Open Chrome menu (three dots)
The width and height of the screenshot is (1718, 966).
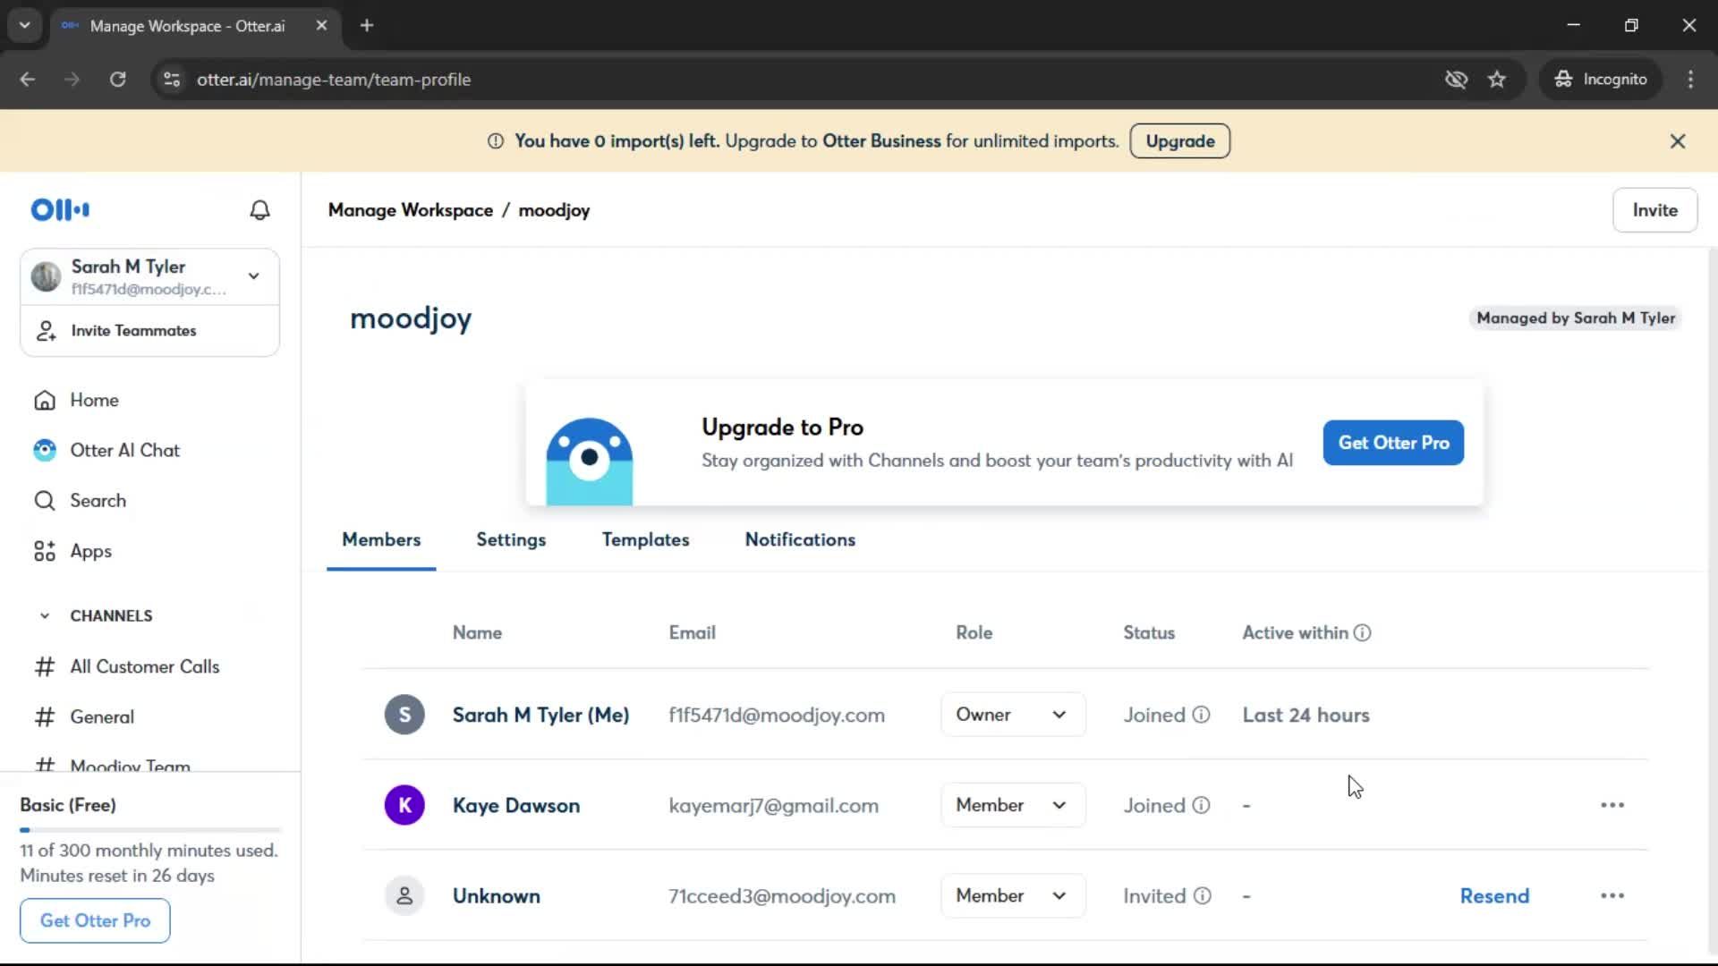pos(1690,80)
